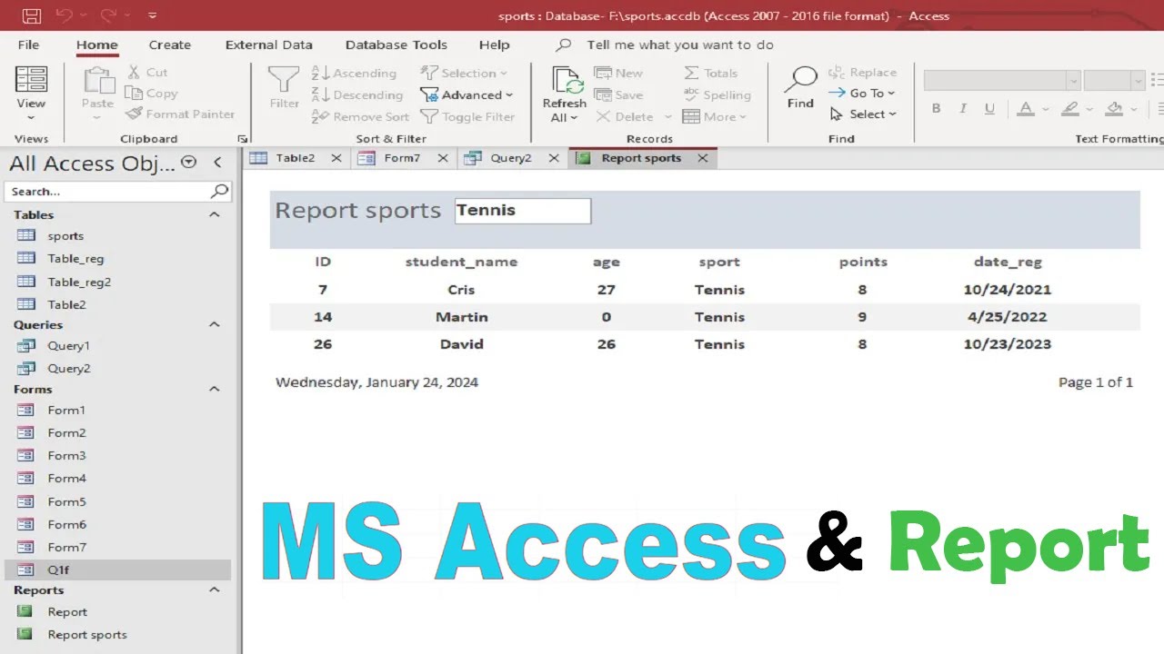Sort records Descending
Image resolution: width=1164 pixels, height=654 pixels.
click(357, 94)
